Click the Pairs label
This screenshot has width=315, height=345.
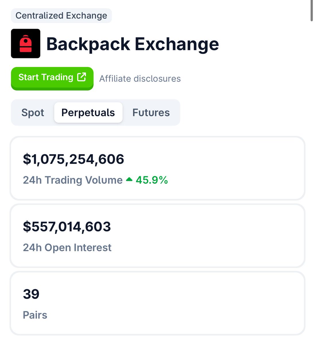coord(35,315)
